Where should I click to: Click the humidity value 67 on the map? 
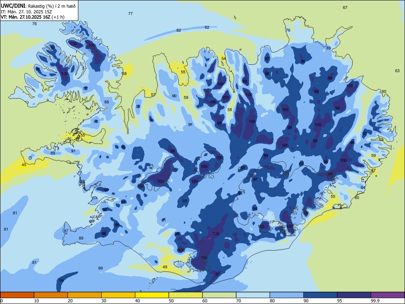click(x=345, y=7)
